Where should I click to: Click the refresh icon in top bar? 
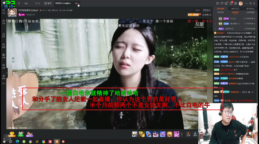[19, 3]
